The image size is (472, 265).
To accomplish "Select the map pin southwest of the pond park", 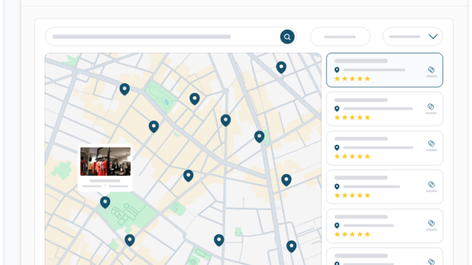I will point(154,126).
